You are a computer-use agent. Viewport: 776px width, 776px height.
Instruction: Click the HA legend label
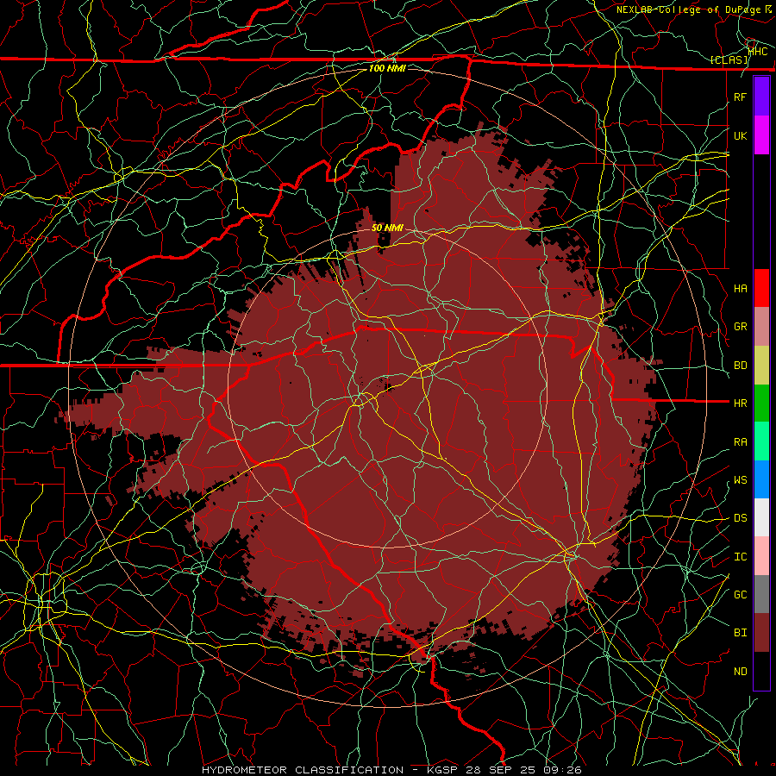(x=740, y=289)
